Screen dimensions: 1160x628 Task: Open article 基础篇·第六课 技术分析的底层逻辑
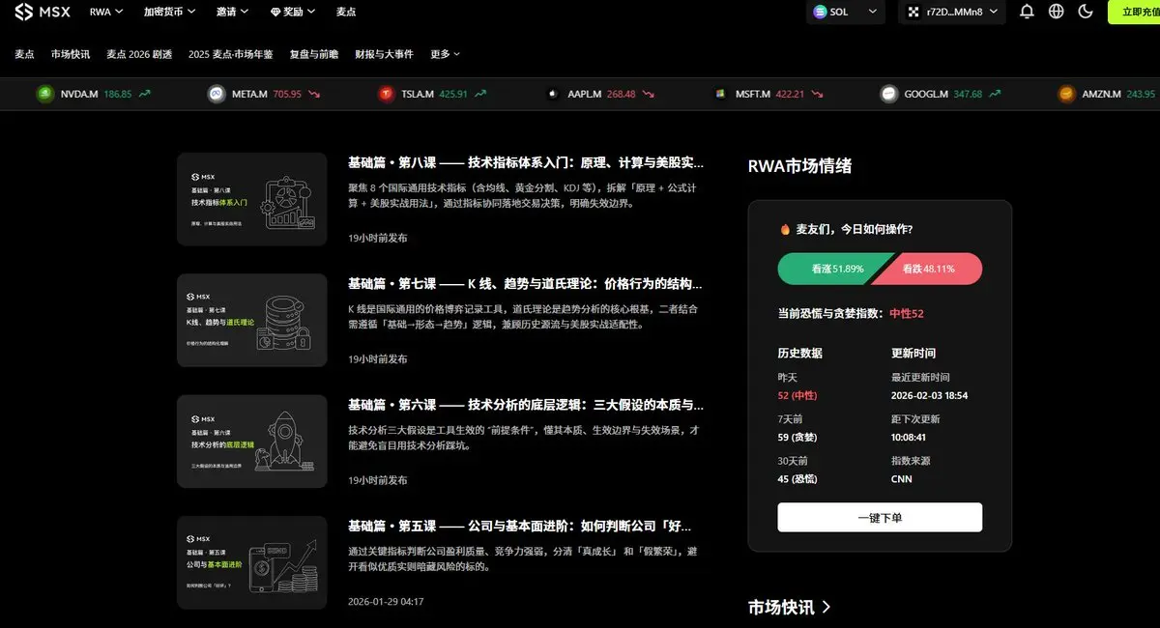(x=526, y=405)
